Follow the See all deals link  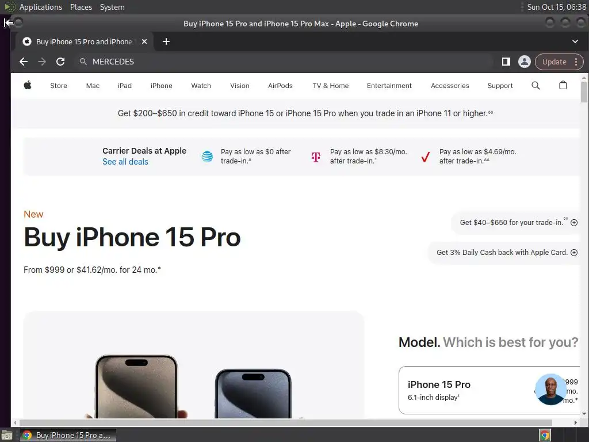pyautogui.click(x=125, y=162)
